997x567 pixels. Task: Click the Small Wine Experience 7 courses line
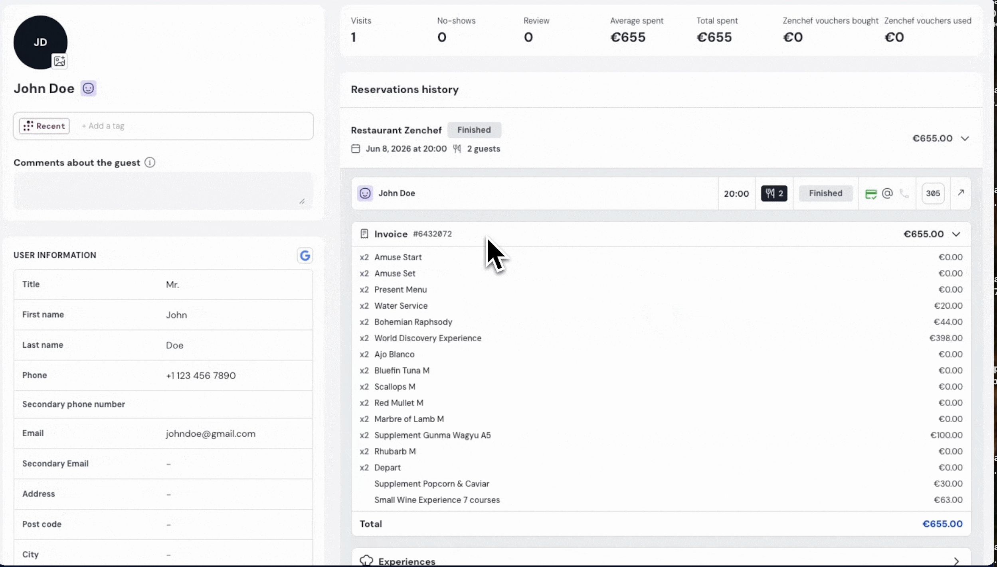coord(661,500)
